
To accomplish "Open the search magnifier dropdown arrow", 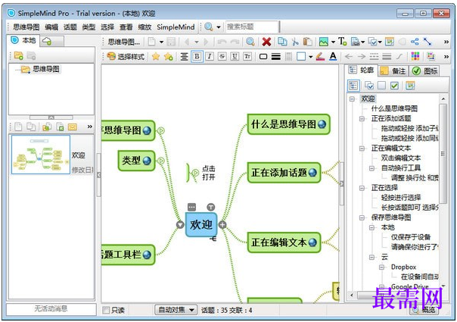I will pyautogui.click(x=219, y=27).
